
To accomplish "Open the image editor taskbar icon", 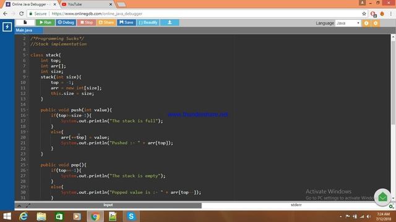I will 113,216.
